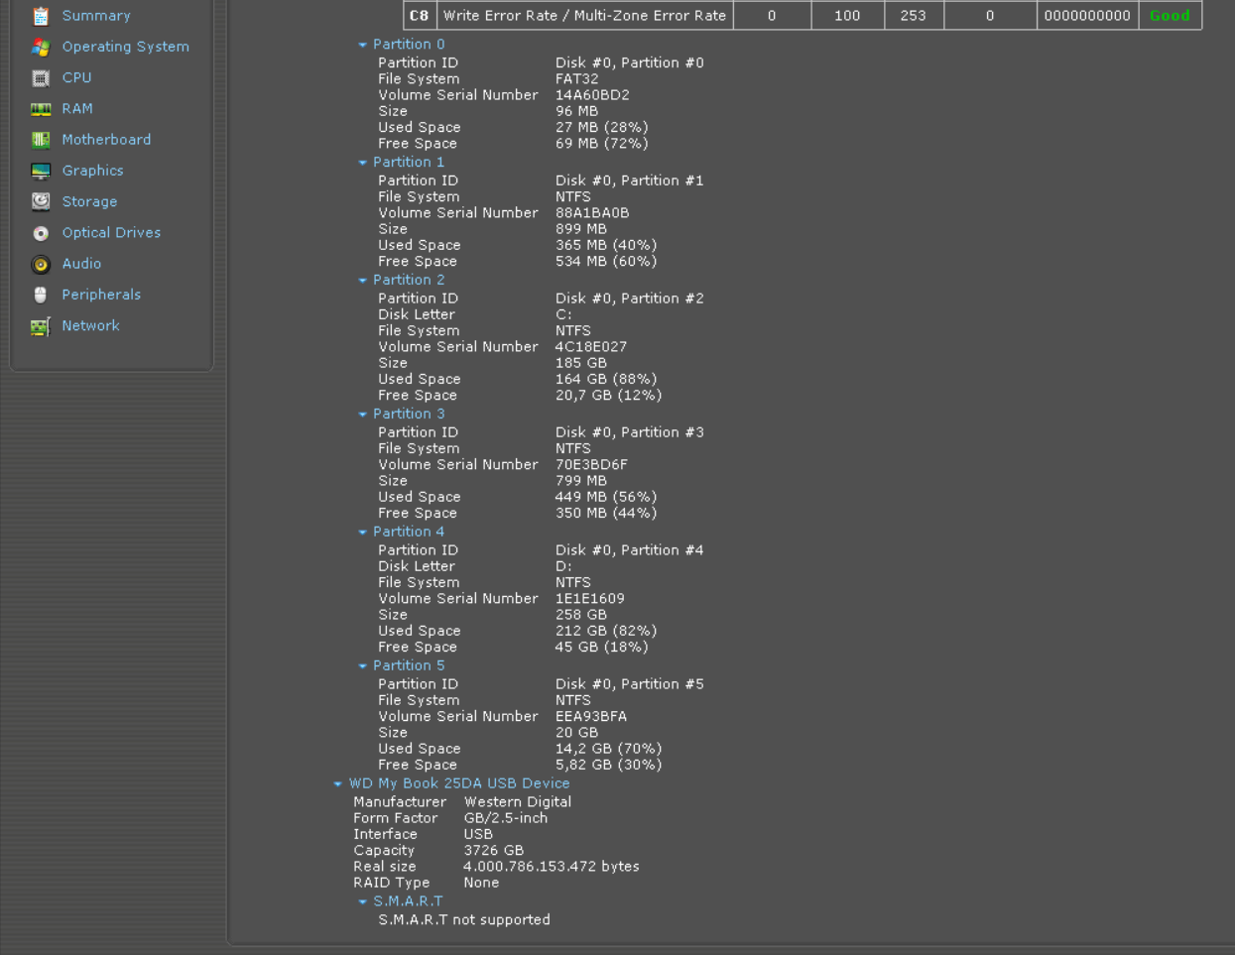Click the volume serial number 88A1BA0B

[592, 213]
